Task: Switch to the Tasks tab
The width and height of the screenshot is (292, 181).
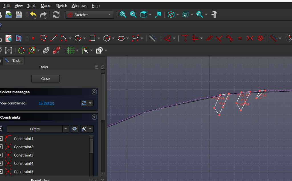Action: tap(13, 61)
